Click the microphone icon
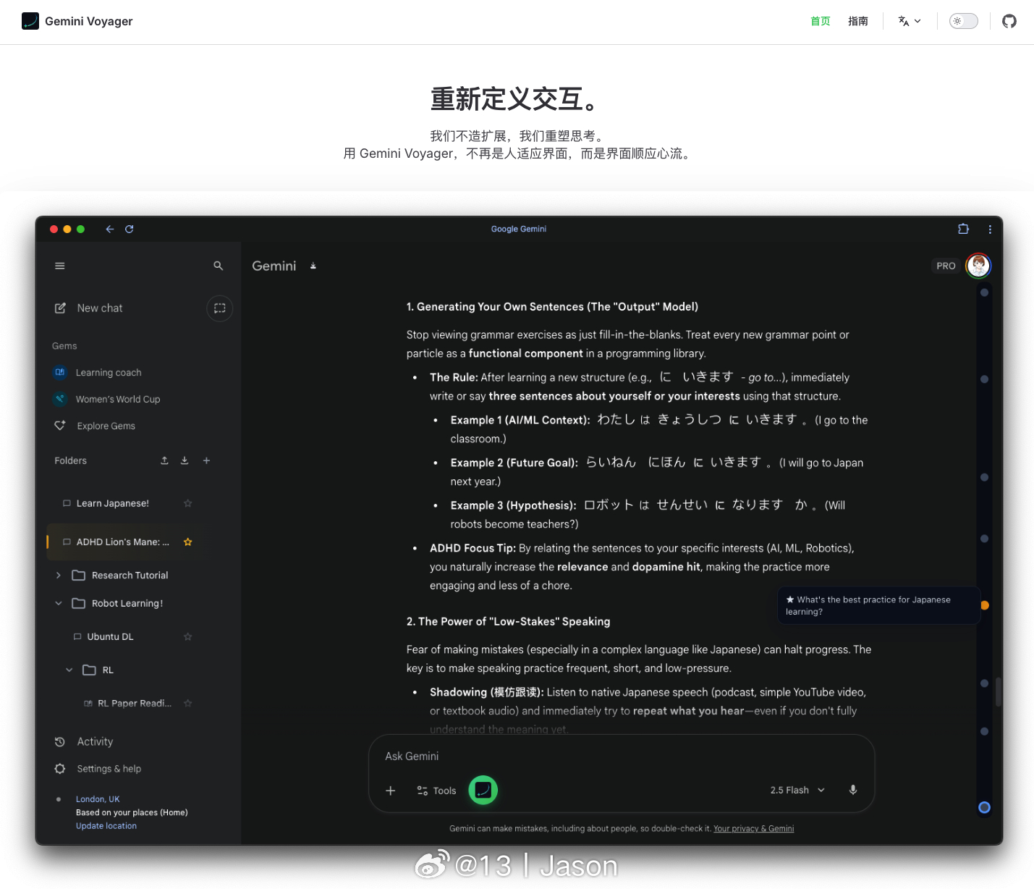Image resolution: width=1034 pixels, height=889 pixels. pos(853,790)
